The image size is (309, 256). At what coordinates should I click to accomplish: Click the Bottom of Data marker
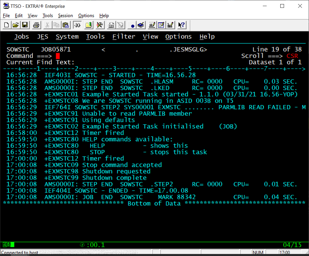pyautogui.click(x=154, y=203)
